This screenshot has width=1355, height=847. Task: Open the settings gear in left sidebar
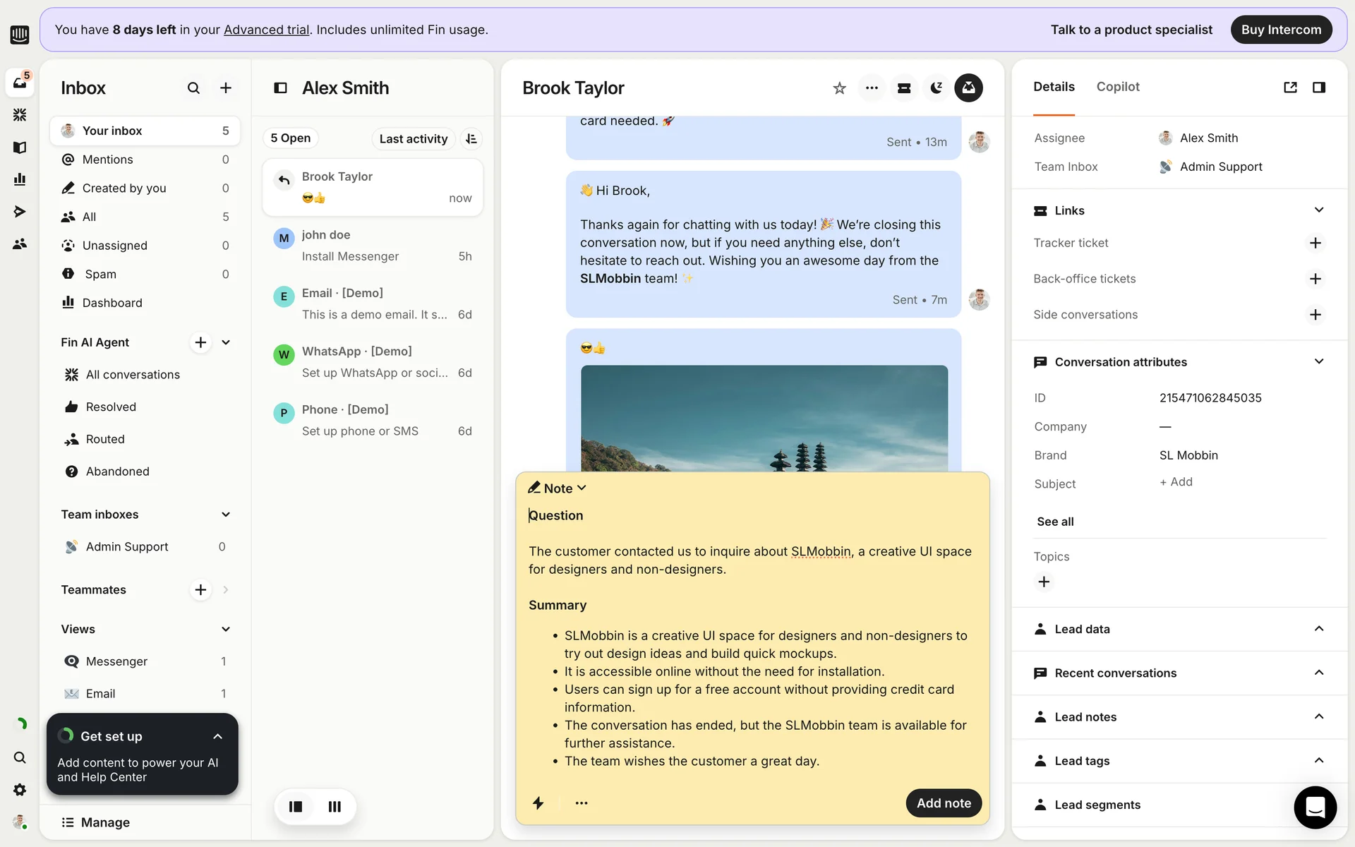20,790
